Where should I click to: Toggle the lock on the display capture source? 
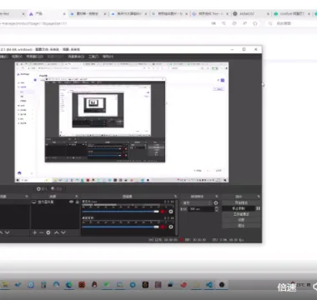click(x=78, y=202)
